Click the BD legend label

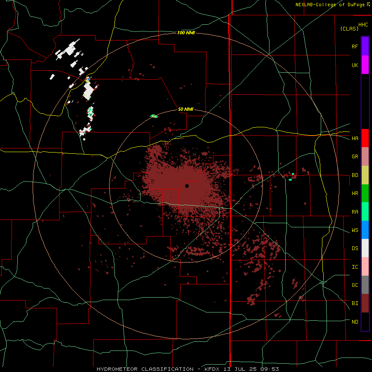[x=355, y=175]
